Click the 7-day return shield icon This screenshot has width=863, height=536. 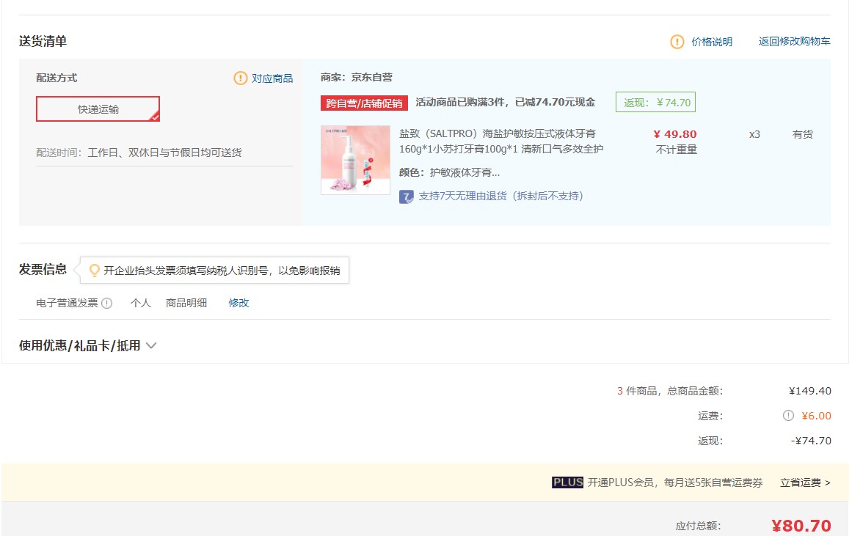point(407,197)
